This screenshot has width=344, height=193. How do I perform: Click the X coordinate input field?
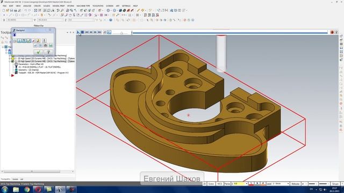19,20
